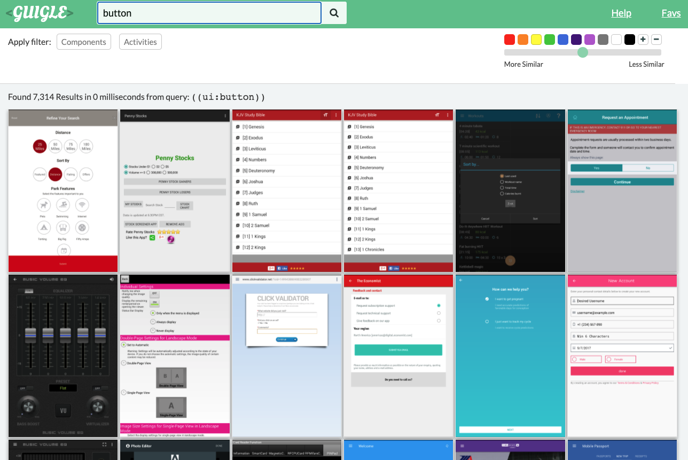Choose the yellow color swatch
688x460 pixels.
[536, 40]
